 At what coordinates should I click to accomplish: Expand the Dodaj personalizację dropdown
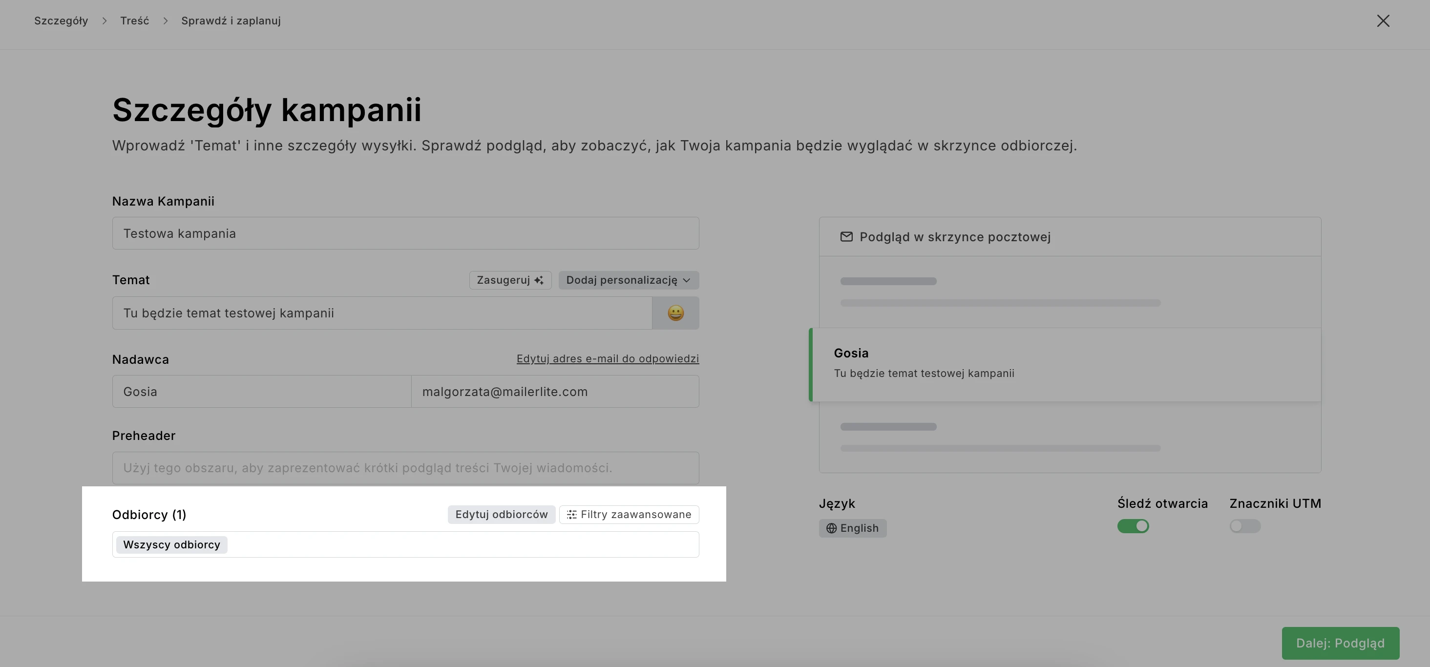[629, 280]
